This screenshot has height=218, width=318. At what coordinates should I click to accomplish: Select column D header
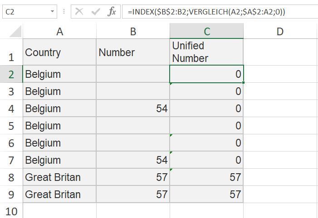pyautogui.click(x=280, y=31)
